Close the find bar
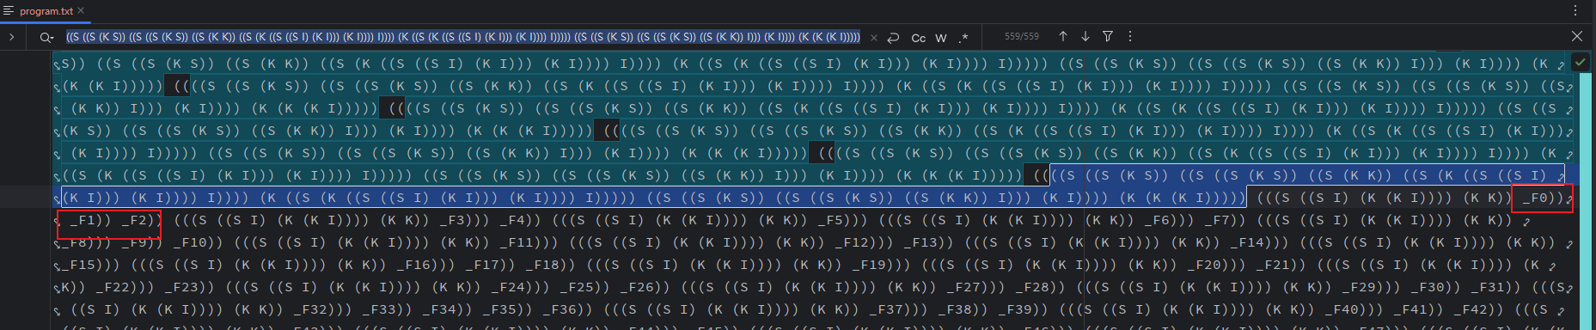Screen dimensions: 1596x330 [x=1577, y=36]
